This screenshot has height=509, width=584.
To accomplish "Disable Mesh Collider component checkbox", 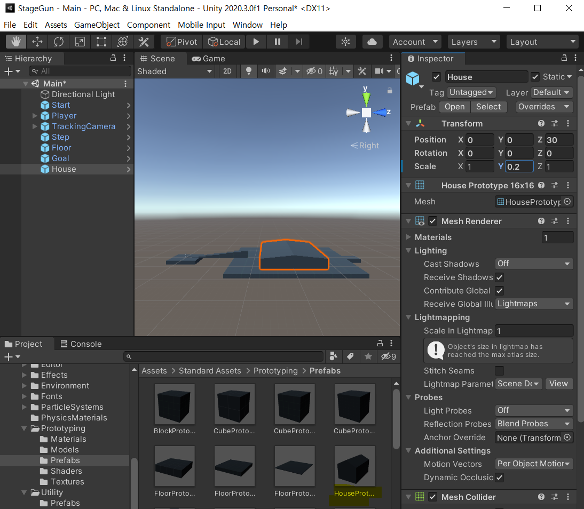I will tap(432, 497).
